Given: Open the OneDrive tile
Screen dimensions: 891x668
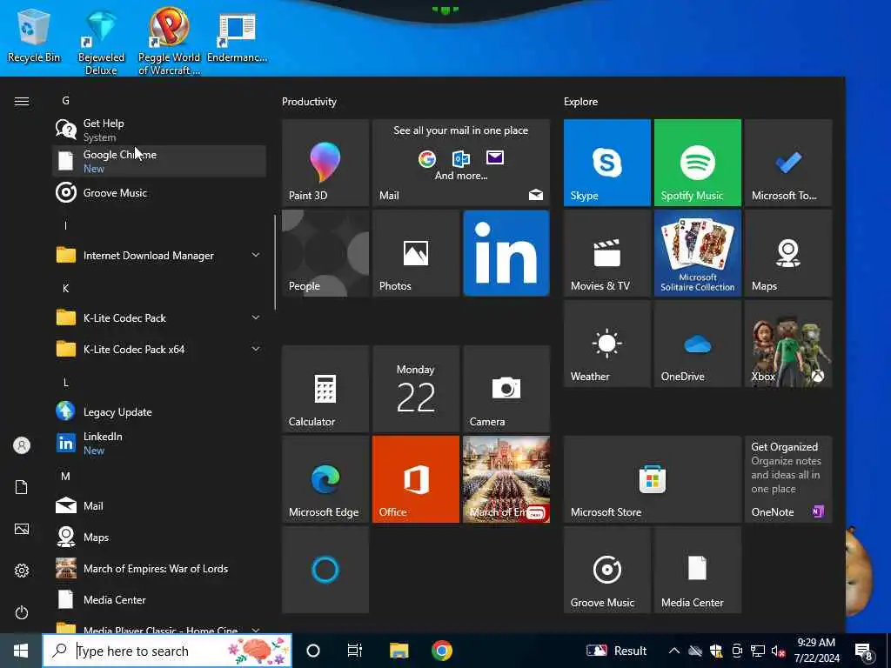Looking at the screenshot, I should (x=697, y=344).
